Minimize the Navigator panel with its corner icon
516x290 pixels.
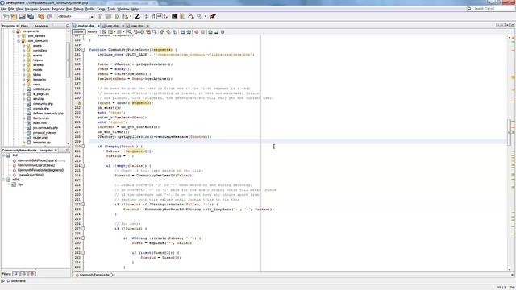click(68, 151)
